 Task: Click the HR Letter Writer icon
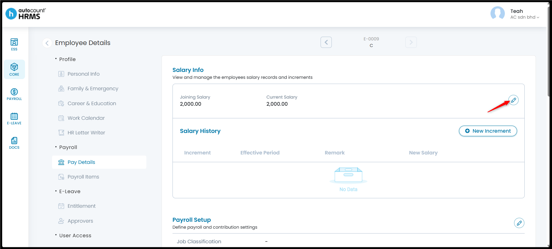(61, 133)
